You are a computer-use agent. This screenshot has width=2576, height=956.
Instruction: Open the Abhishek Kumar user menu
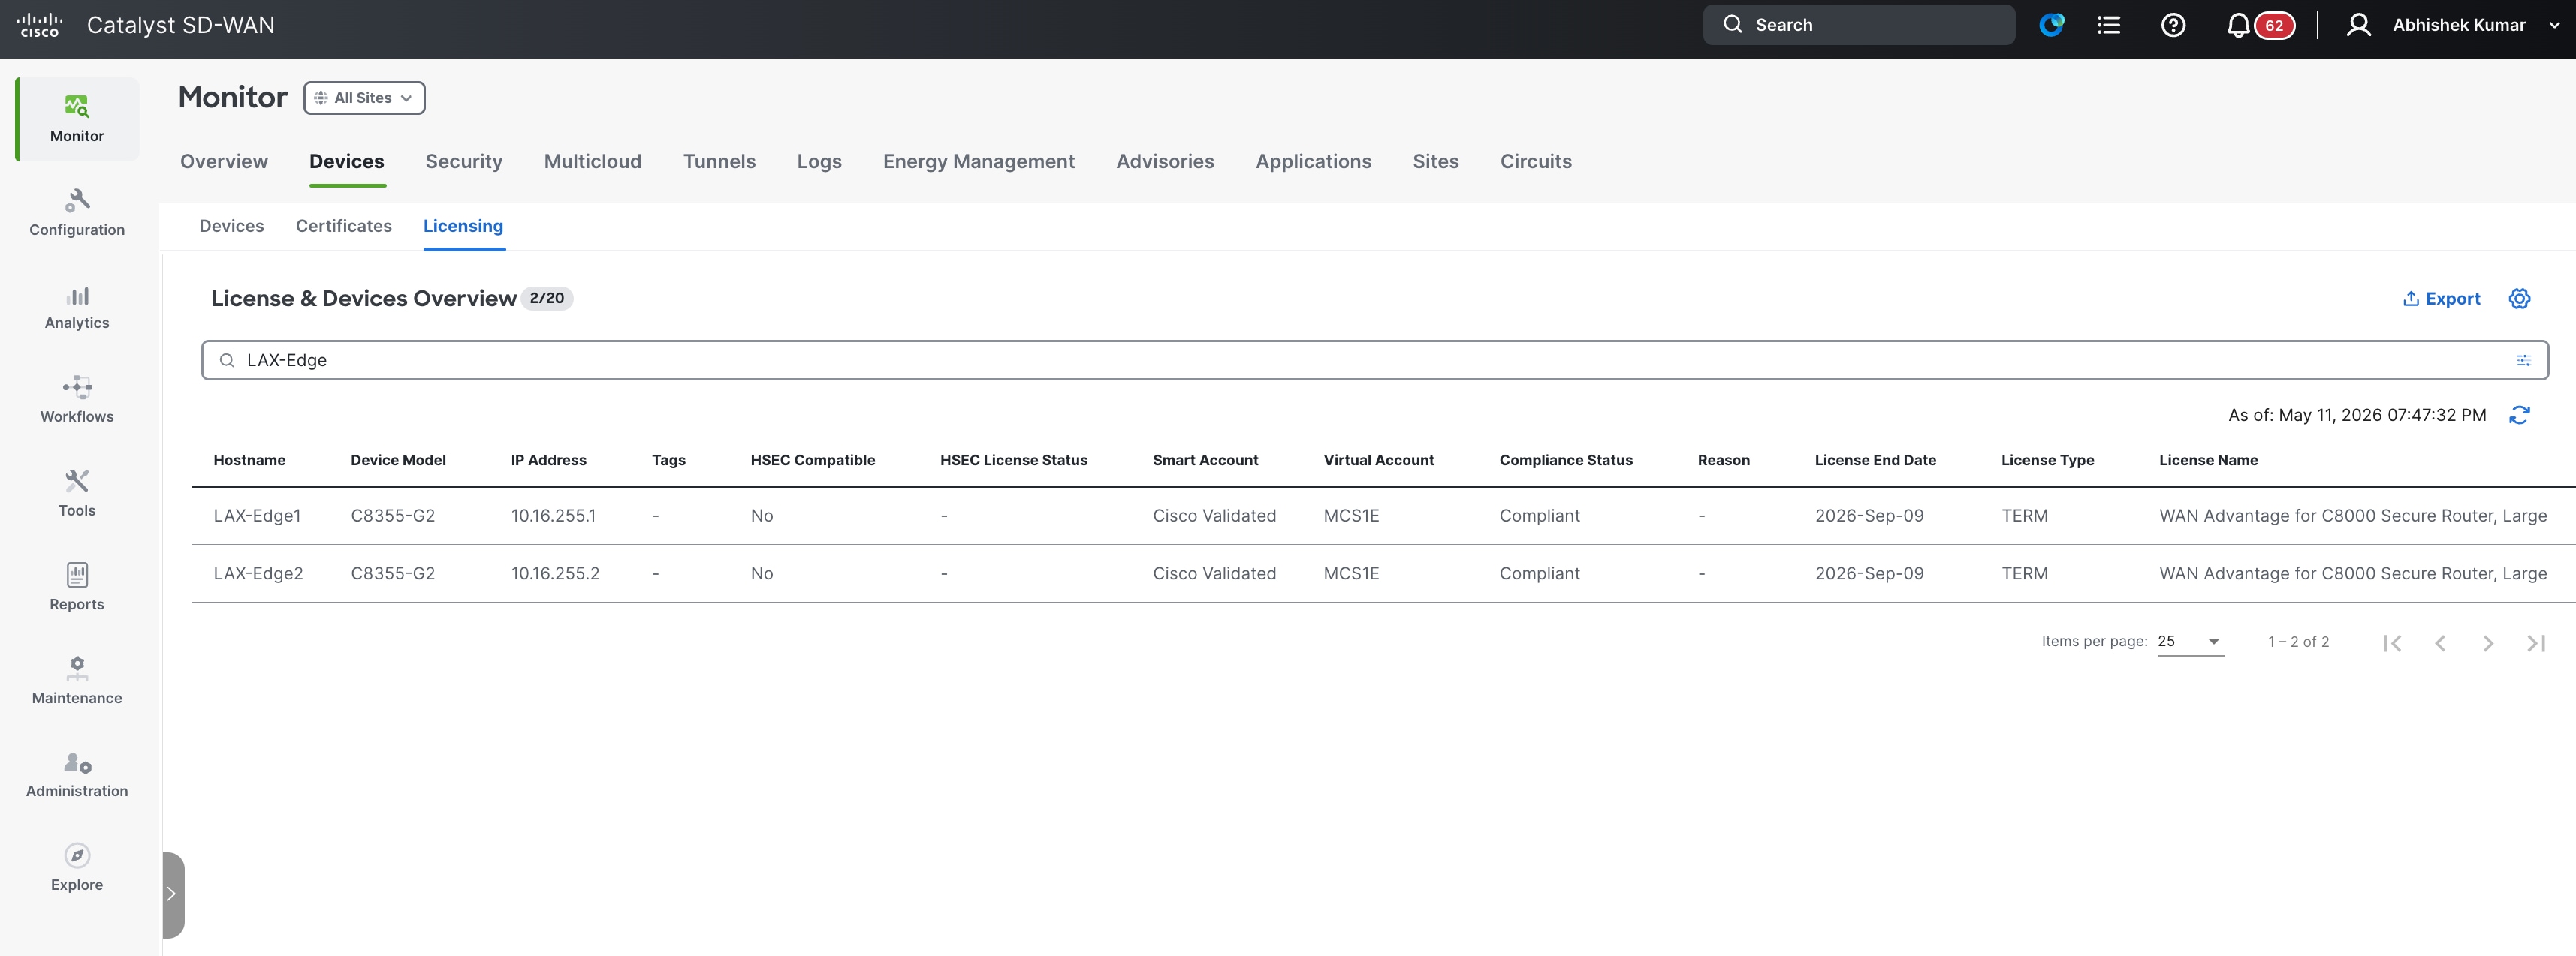pyautogui.click(x=2452, y=25)
